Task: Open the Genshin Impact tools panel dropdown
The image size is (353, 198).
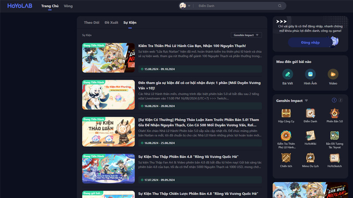Action: pos(306,101)
